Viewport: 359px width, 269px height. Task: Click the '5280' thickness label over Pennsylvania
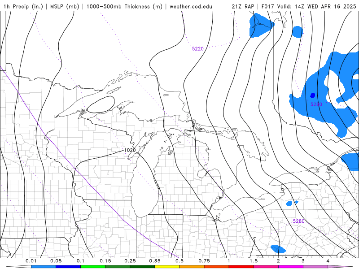[x=299, y=221]
